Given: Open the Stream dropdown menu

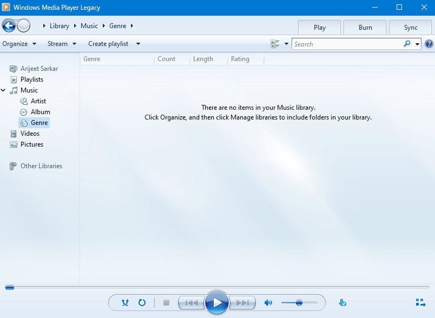Looking at the screenshot, I should pyautogui.click(x=62, y=44).
